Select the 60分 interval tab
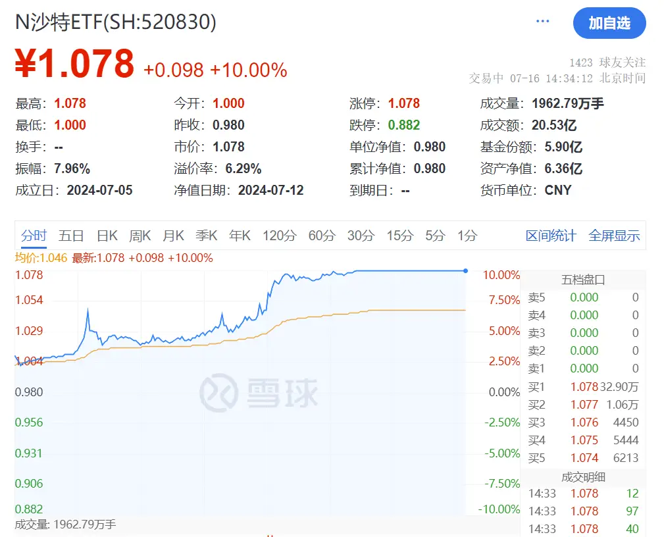Screen dimensions: 664x537 point(320,235)
